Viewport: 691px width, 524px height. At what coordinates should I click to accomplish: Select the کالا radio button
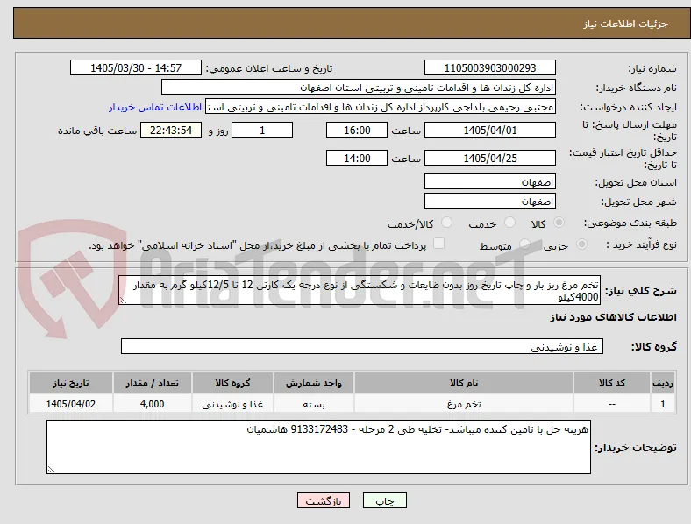(559, 223)
